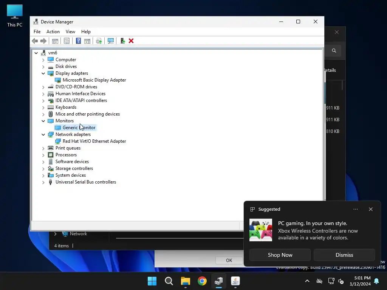Viewport: 387px width, 290px height.
Task: Click the Update device driver toolbar icon
Action: (99, 41)
